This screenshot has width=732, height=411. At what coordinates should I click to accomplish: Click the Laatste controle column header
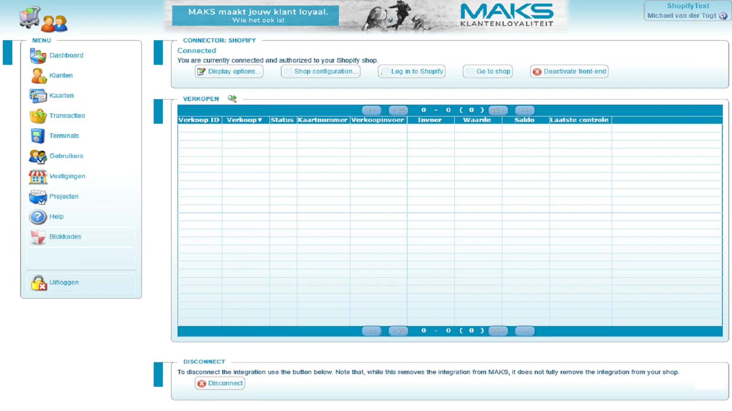pos(580,120)
